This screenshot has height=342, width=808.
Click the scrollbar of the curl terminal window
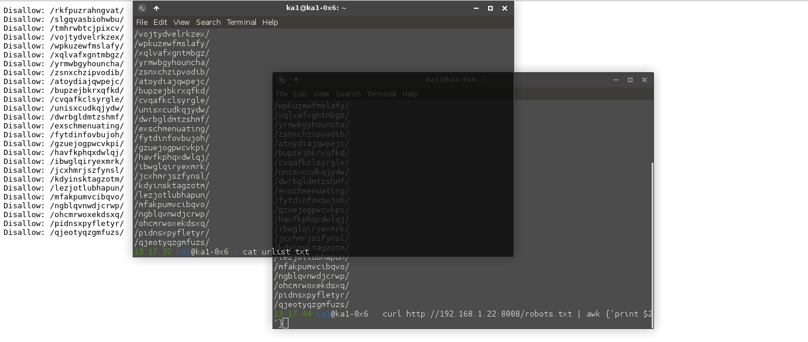pos(652,237)
